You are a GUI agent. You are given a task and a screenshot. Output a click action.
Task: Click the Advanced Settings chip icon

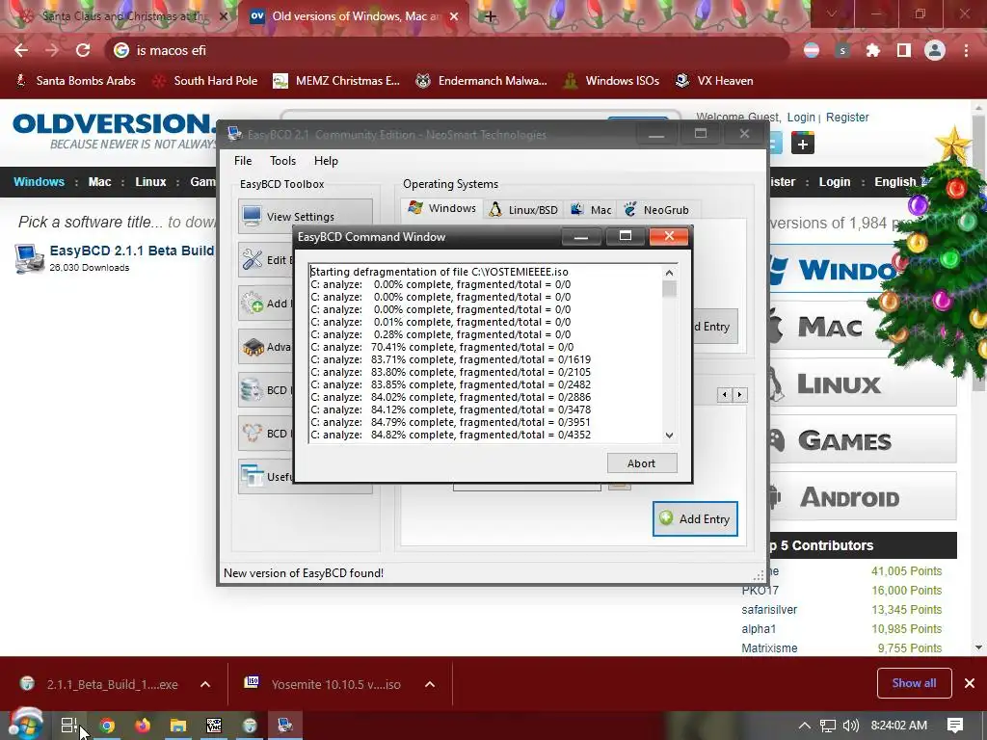[253, 346]
